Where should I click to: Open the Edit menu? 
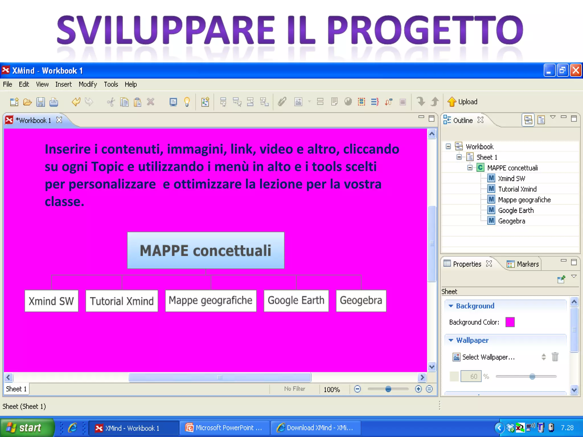point(24,84)
